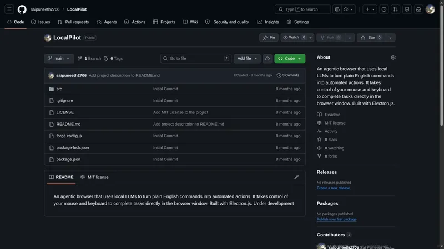Expand the main branch dropdown

click(x=59, y=59)
